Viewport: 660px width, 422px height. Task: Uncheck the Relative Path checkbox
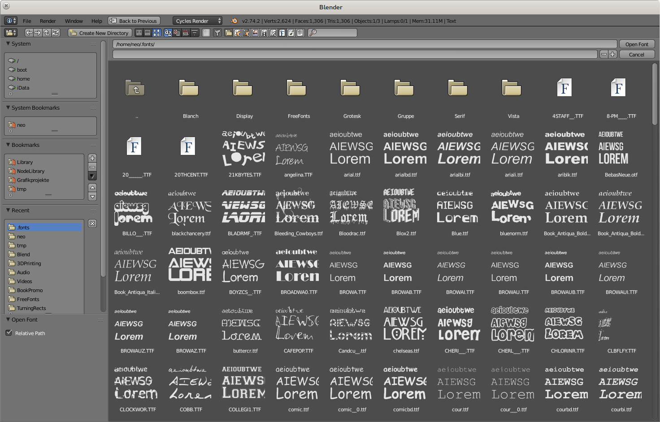[x=9, y=333]
